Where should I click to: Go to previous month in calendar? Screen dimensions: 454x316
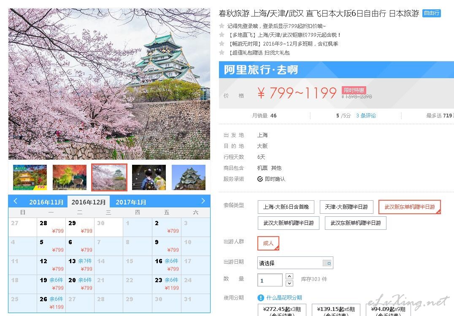coord(16,201)
